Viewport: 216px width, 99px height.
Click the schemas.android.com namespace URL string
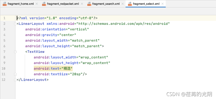click(x=123, y=24)
